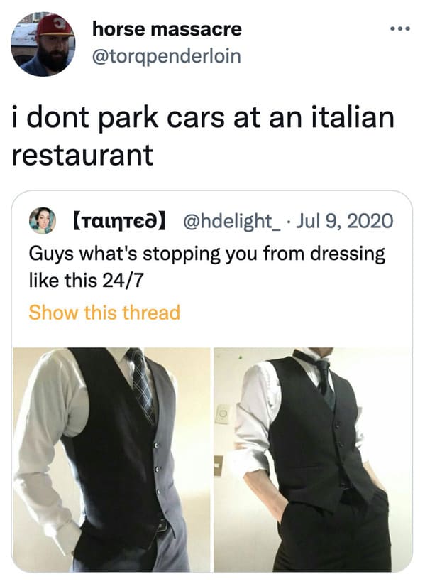425x584 pixels.
Task: Open the tweet's three-dot more options menu
Action: 400,28
